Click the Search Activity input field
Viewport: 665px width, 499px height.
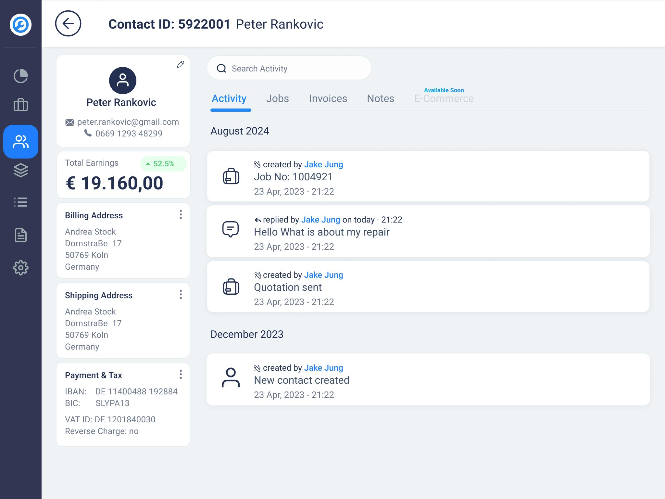tap(289, 68)
